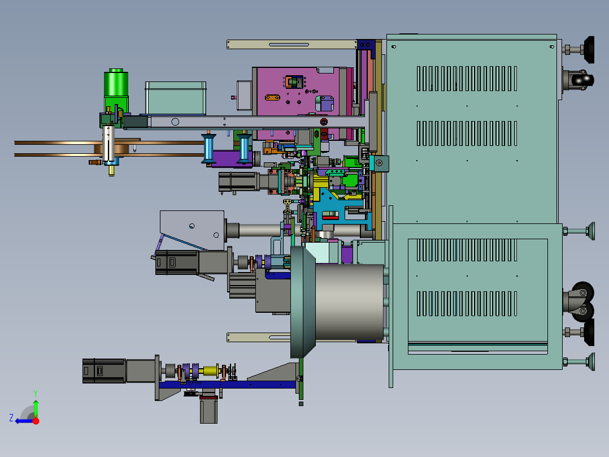Select the left blue spool roller
609x457 pixels.
[x=208, y=148]
